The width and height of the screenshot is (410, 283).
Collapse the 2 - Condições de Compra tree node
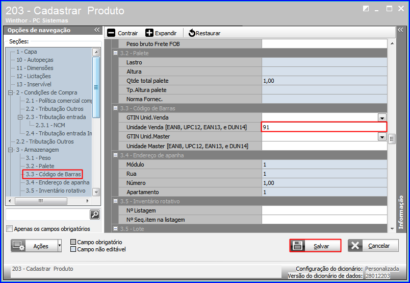[11, 92]
